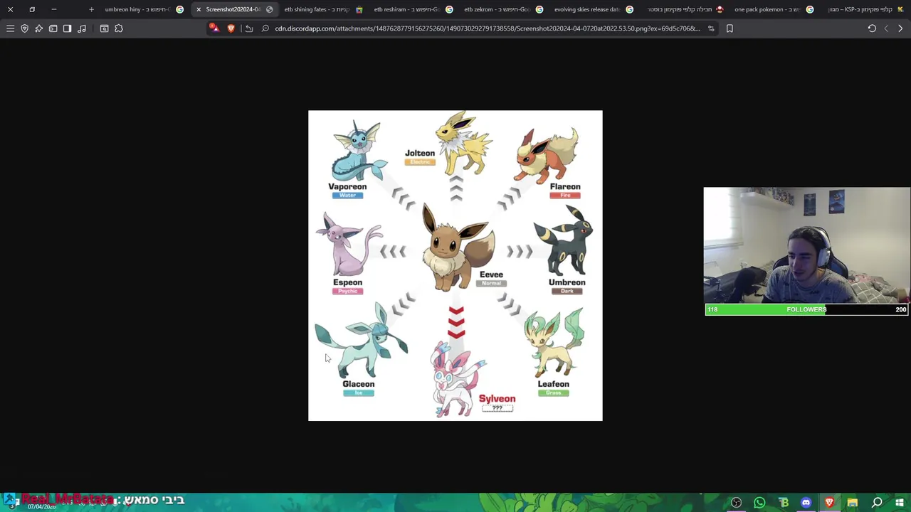The image size is (911, 512).
Task: Open a new tab with the plus button
Action: (x=91, y=9)
